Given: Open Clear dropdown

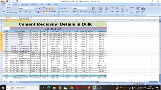Looking at the screenshot, I should [x=130, y=13].
